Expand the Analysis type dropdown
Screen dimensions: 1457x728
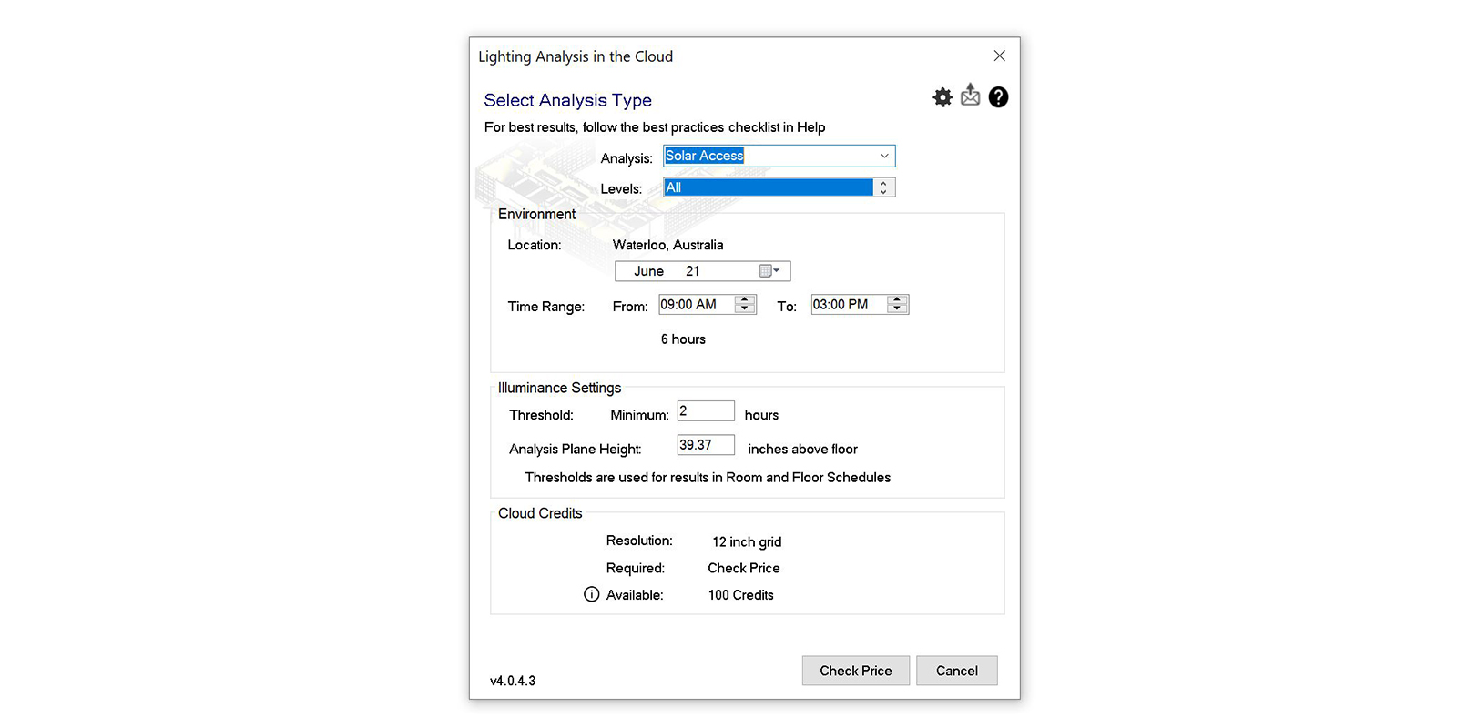click(883, 157)
